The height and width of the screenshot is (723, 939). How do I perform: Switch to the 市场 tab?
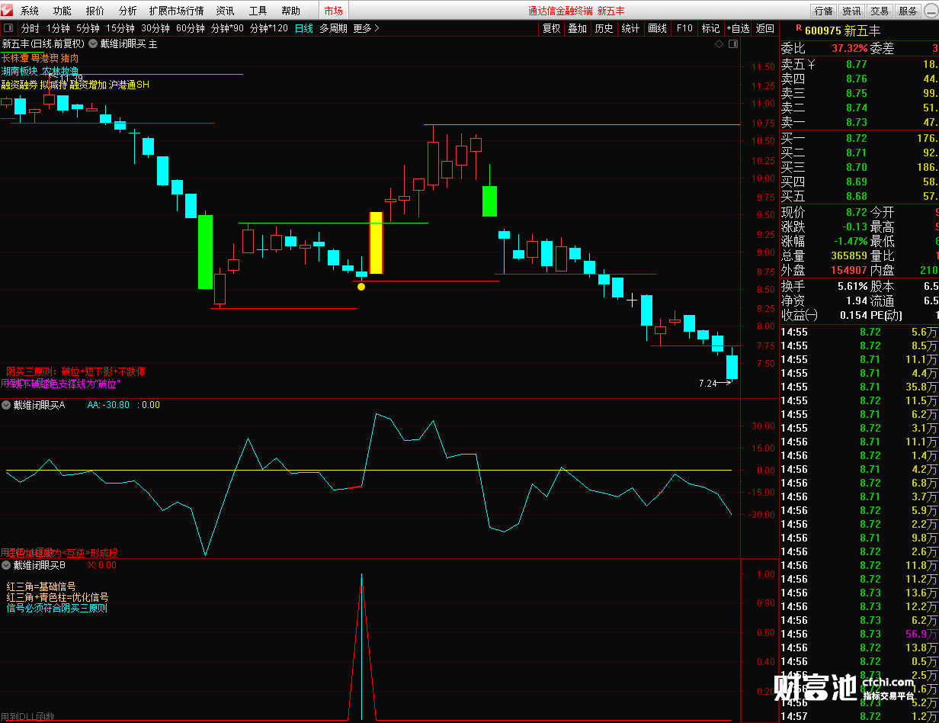click(333, 11)
